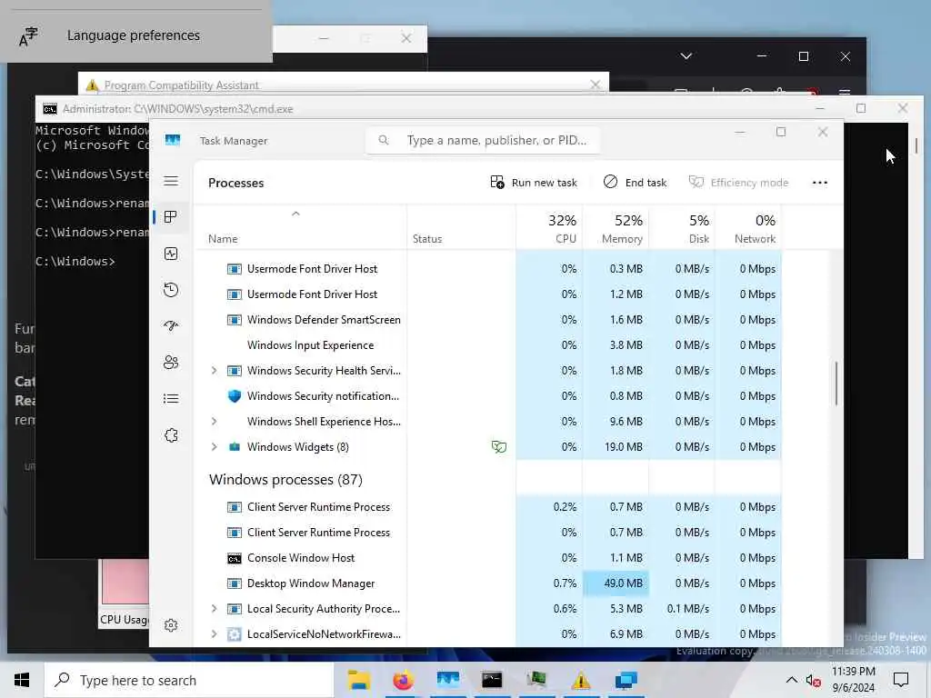Open the Startup apps page icon
The width and height of the screenshot is (931, 698).
(x=171, y=326)
